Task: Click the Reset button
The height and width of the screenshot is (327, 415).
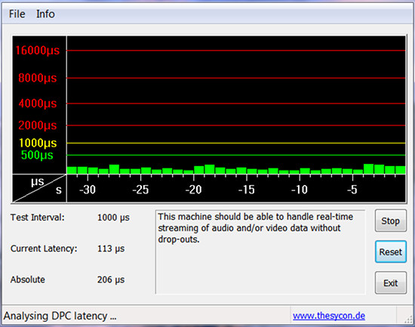Action: [390, 251]
